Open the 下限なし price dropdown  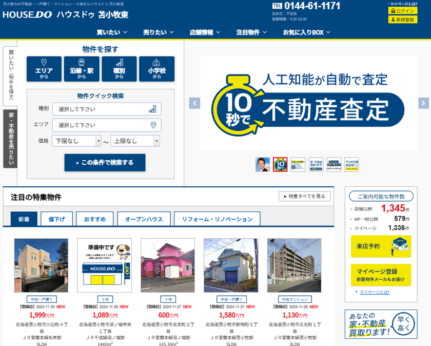pyautogui.click(x=77, y=141)
